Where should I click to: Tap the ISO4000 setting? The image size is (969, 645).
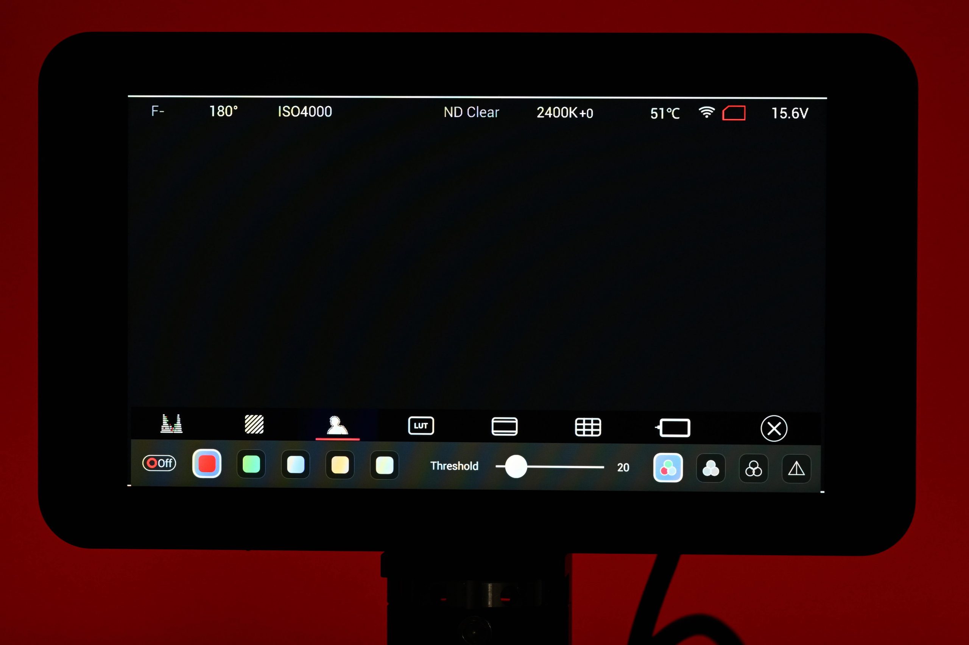click(304, 112)
